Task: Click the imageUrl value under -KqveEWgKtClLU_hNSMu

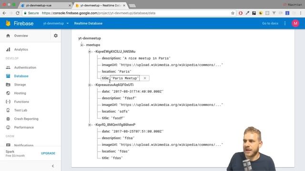Action: pyautogui.click(x=171, y=65)
